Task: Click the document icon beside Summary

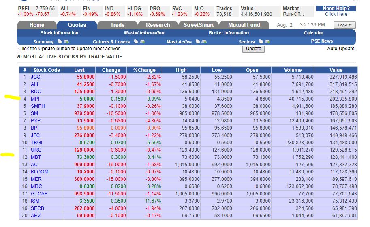Action: (x=60, y=41)
